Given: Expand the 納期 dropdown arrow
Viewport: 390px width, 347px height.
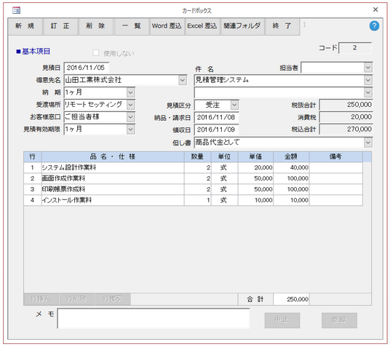Looking at the screenshot, I should pos(130,92).
